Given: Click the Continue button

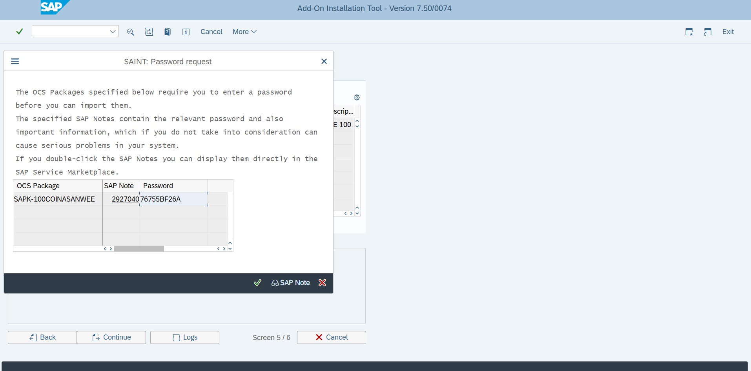Looking at the screenshot, I should click(x=111, y=337).
